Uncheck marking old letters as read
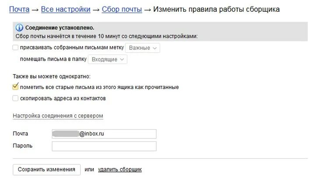This screenshot has height=178, width=313. pos(16,87)
